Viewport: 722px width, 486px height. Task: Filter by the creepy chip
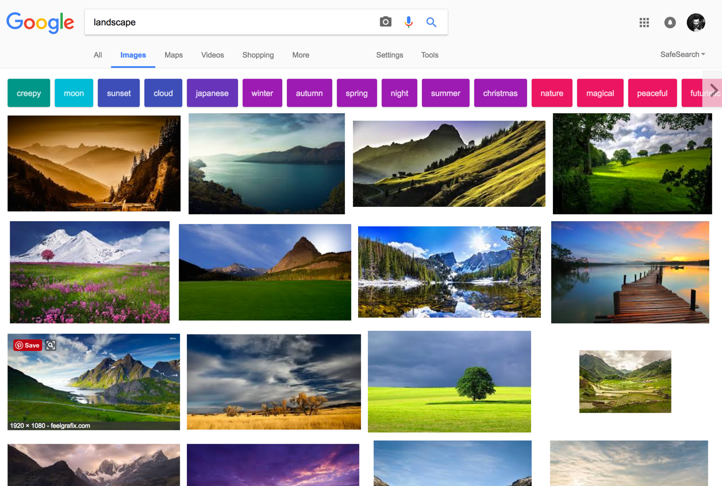tap(29, 93)
